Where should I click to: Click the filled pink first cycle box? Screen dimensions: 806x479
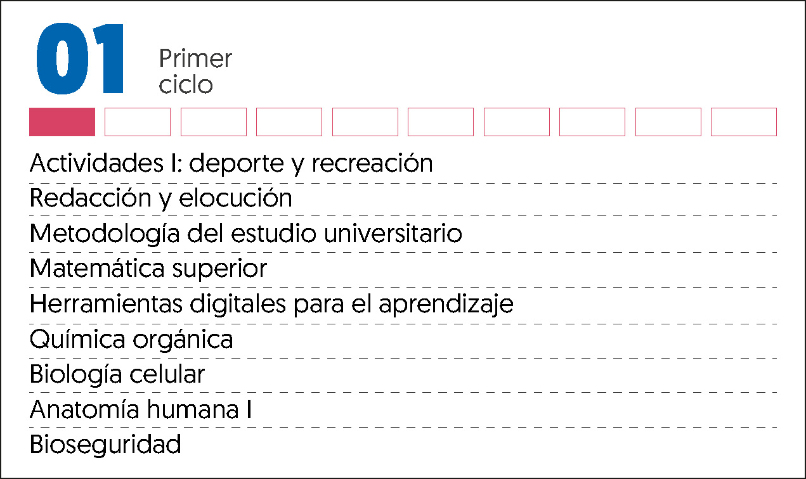[62, 122]
